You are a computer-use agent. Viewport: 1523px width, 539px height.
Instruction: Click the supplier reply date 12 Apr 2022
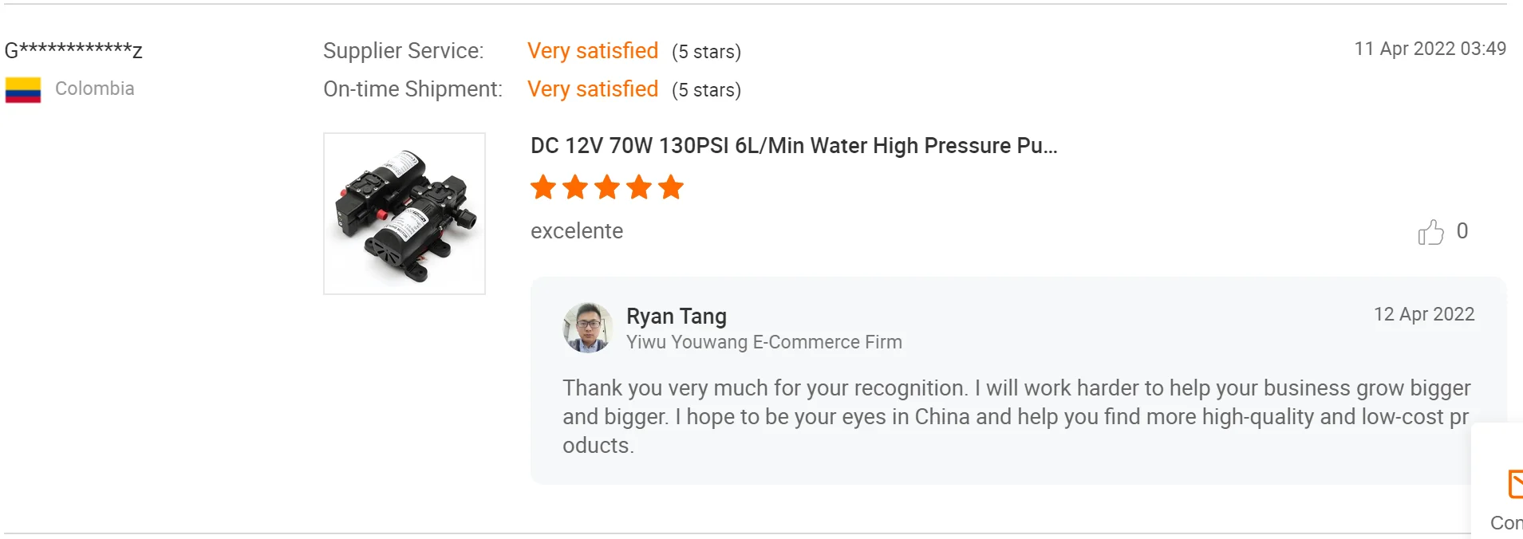point(1424,314)
